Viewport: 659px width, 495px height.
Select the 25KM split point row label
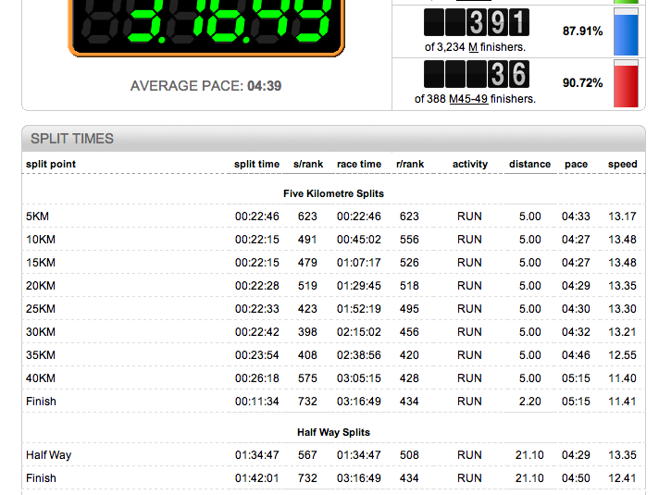[41, 309]
